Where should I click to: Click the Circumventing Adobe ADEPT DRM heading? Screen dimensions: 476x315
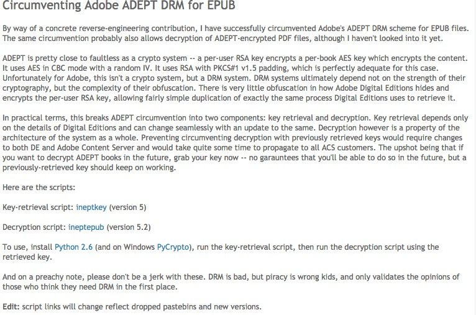coord(119,6)
